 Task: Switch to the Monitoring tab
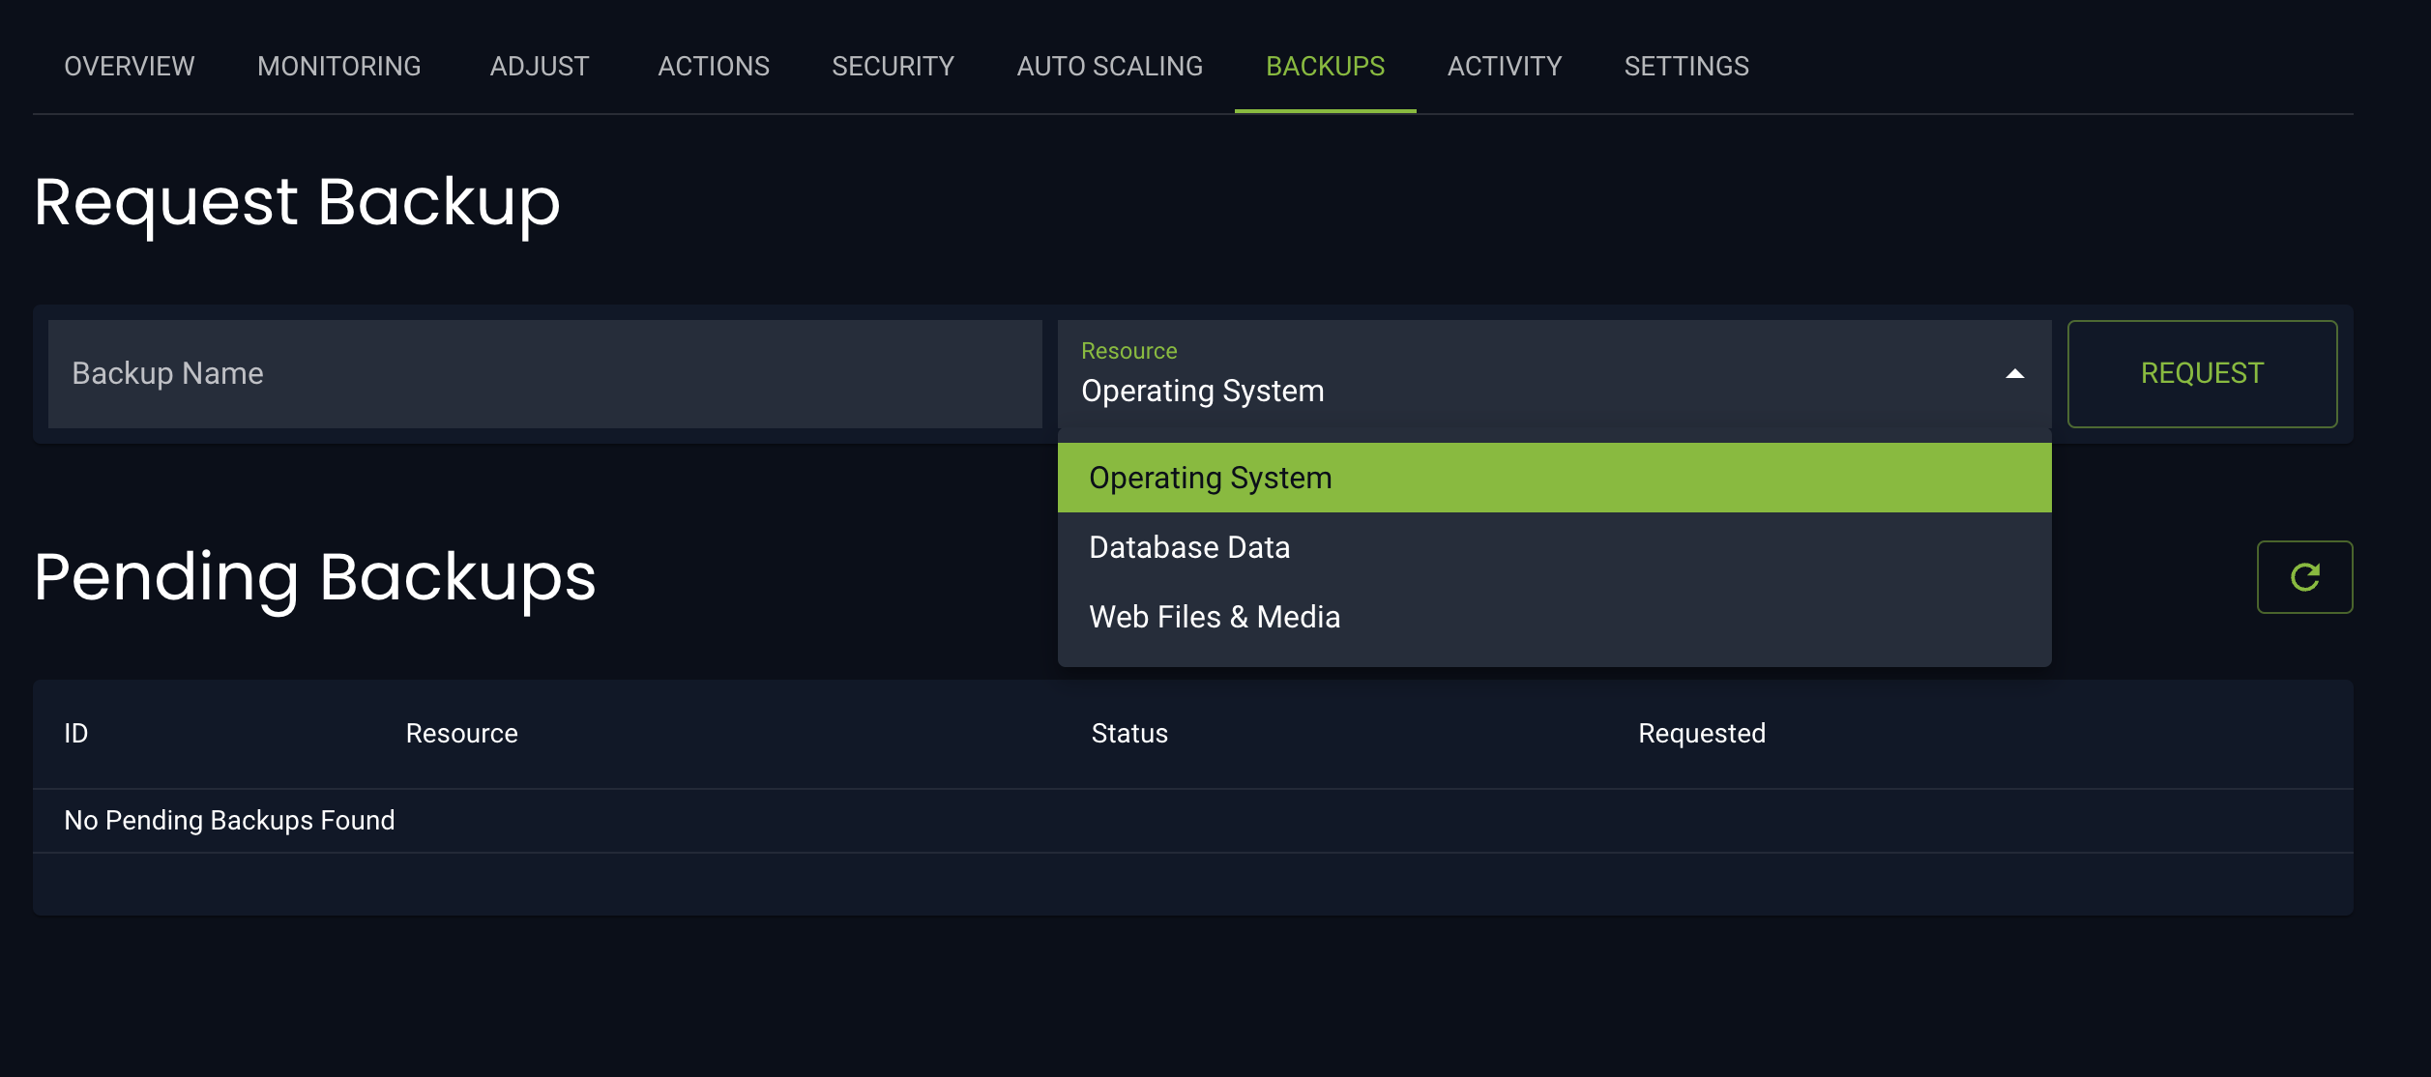pos(338,66)
